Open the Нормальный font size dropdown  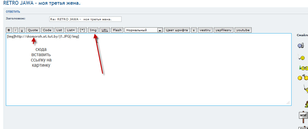(144, 30)
